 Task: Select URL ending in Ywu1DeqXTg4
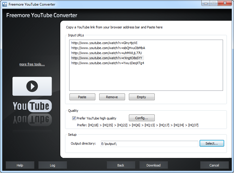(x=108, y=63)
